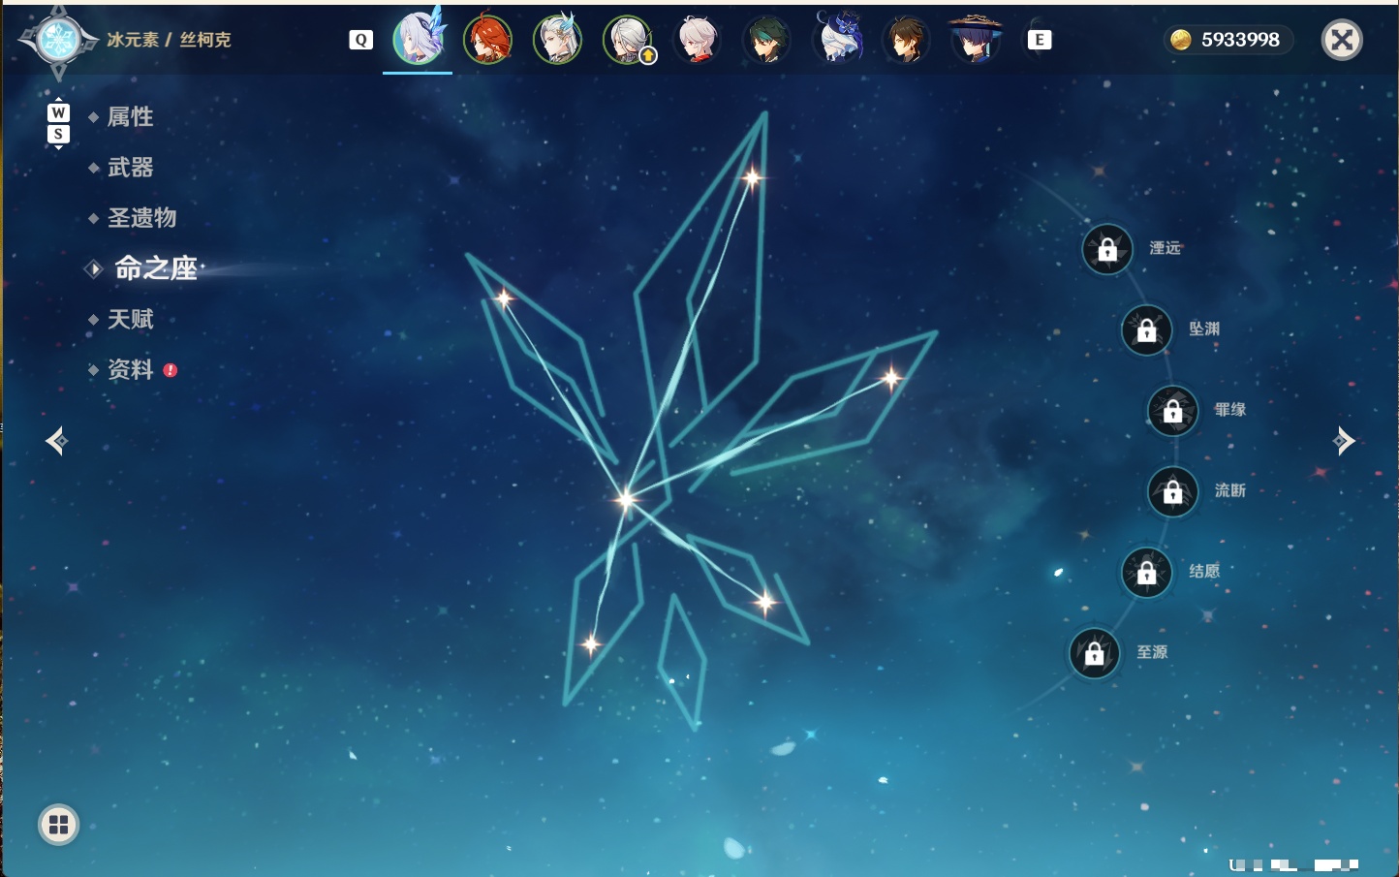This screenshot has width=1399, height=877.
Task: Select the wide-hat character portrait
Action: pos(975,39)
